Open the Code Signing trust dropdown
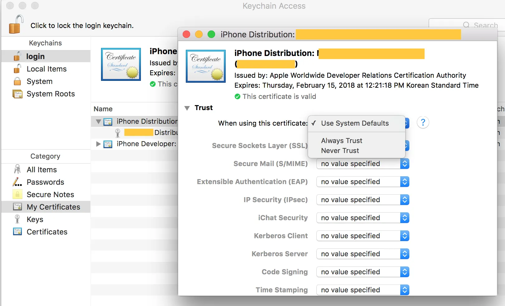 click(363, 272)
